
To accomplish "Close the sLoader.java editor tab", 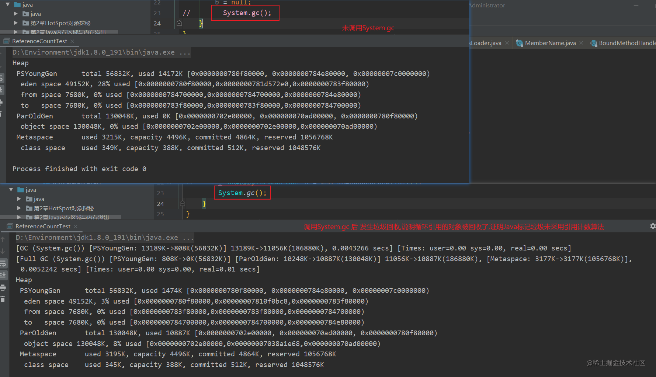I will click(x=507, y=43).
